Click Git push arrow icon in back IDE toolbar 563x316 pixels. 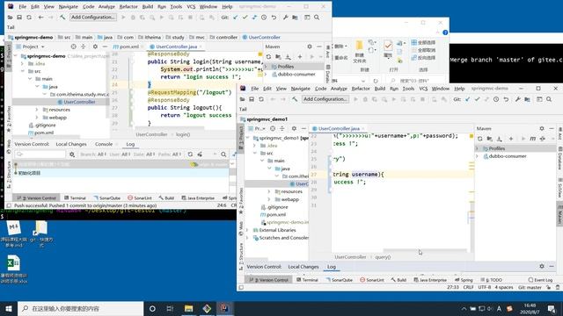pos(254,18)
